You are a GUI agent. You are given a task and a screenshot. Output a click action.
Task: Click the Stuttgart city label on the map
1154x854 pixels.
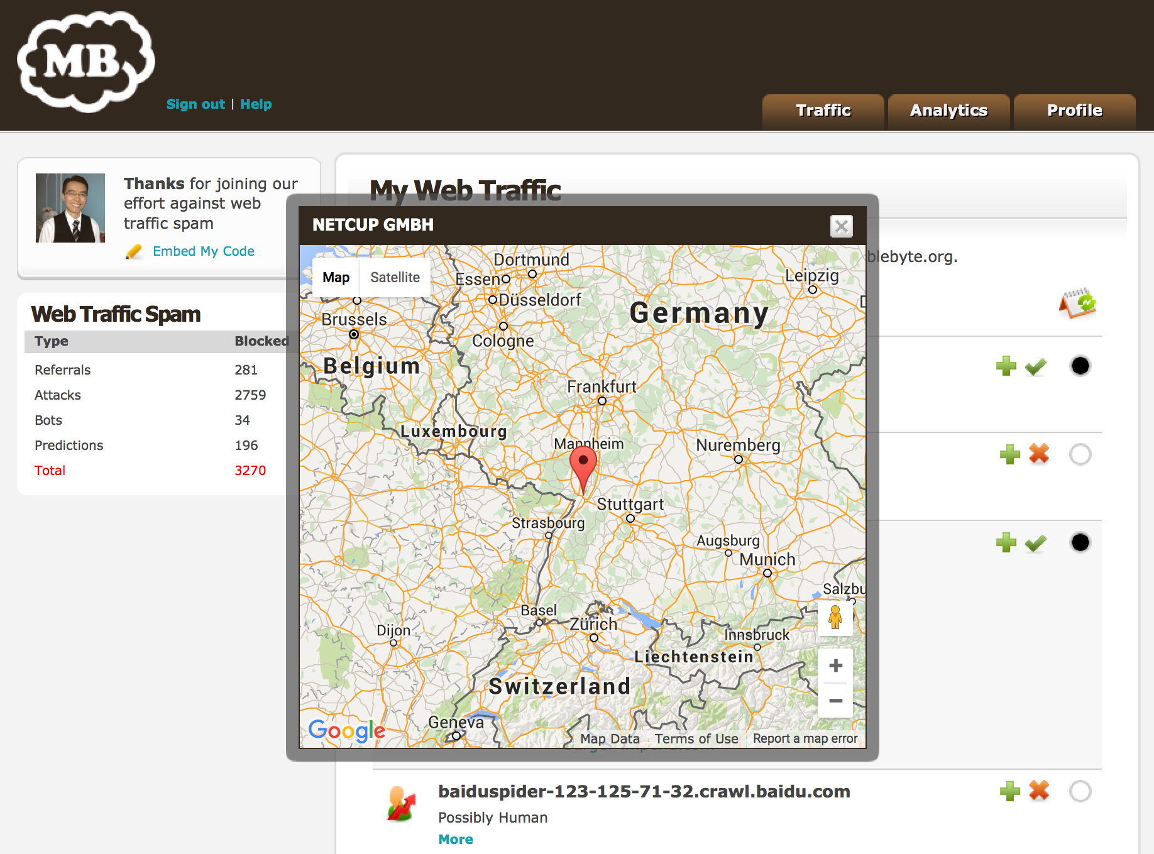630,504
